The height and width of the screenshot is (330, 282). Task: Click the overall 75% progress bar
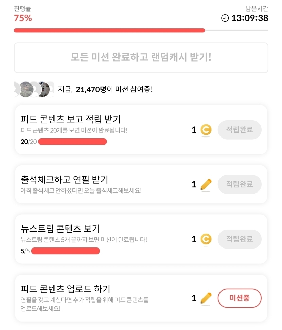click(141, 30)
